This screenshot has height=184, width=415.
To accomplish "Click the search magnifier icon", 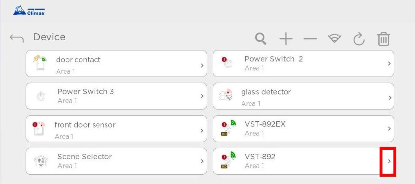I will coord(261,39).
